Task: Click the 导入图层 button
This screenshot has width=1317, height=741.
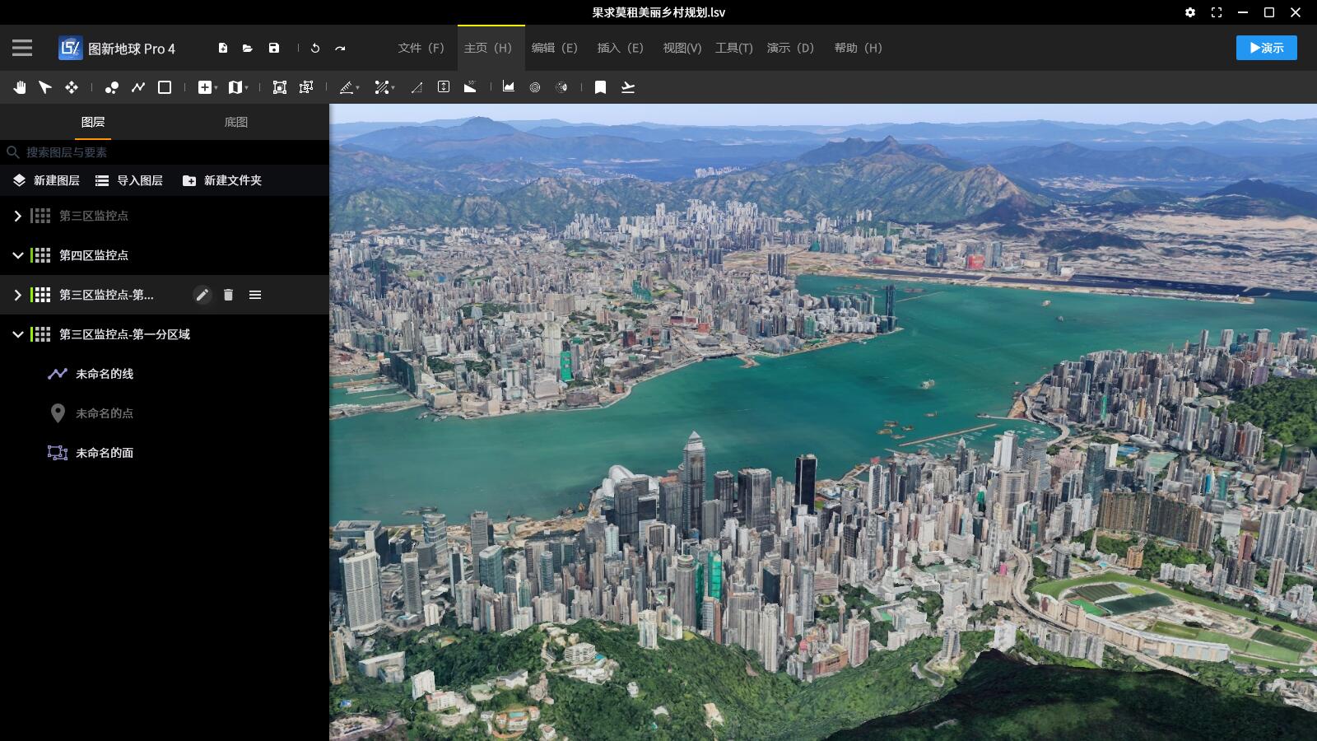Action: point(129,180)
